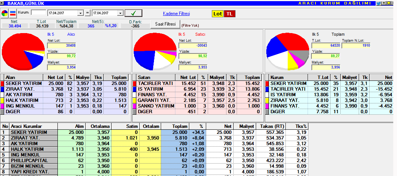Click the pie chart view icon
397x176 pixels.
[x=5, y=13]
